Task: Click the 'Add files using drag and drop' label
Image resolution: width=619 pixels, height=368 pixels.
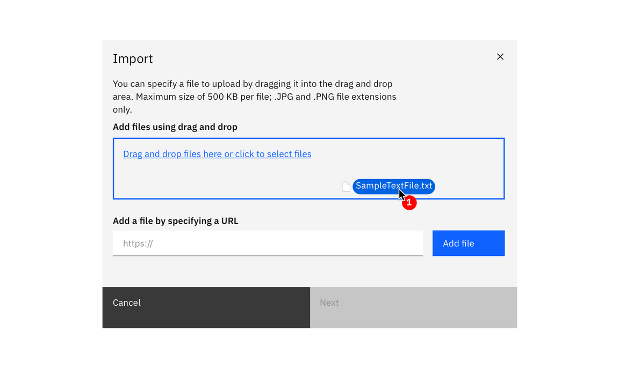Action: click(175, 127)
